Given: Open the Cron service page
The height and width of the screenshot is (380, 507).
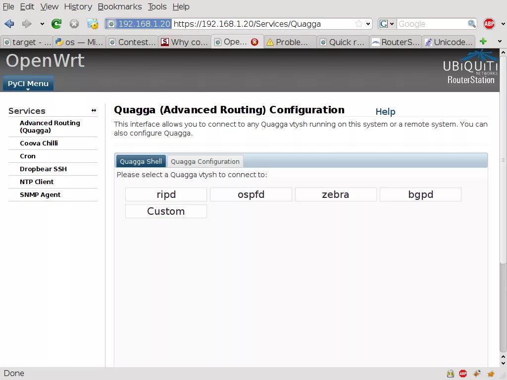Looking at the screenshot, I should pyautogui.click(x=28, y=156).
